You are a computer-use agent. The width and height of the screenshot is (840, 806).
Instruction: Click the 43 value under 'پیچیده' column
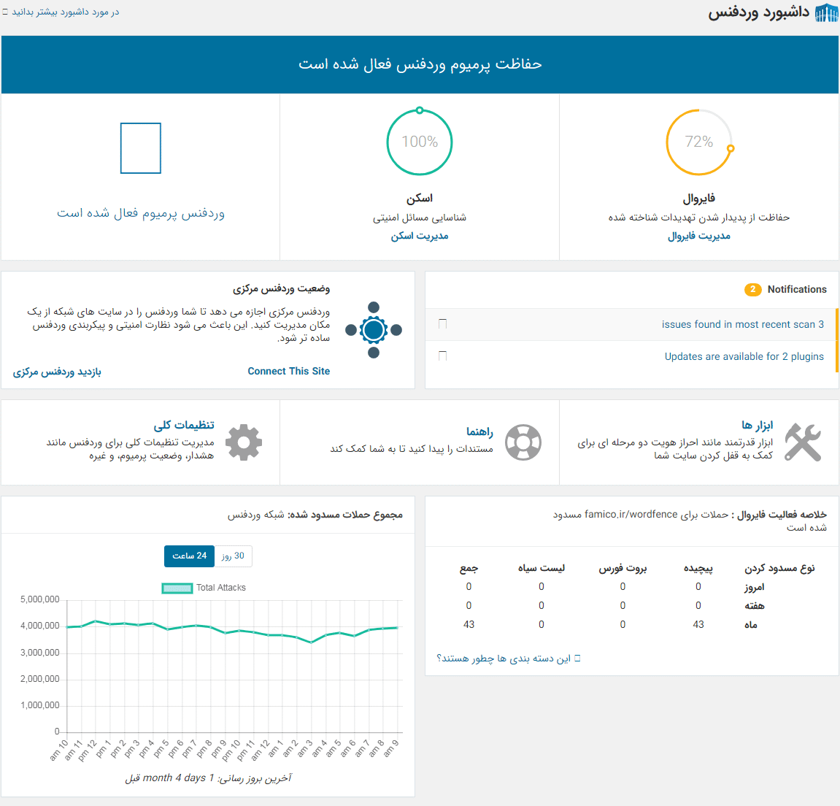pyautogui.click(x=698, y=624)
